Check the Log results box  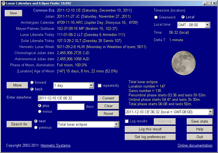click(127, 121)
